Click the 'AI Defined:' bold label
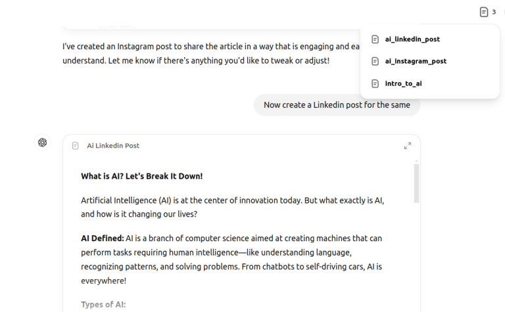 tap(102, 238)
